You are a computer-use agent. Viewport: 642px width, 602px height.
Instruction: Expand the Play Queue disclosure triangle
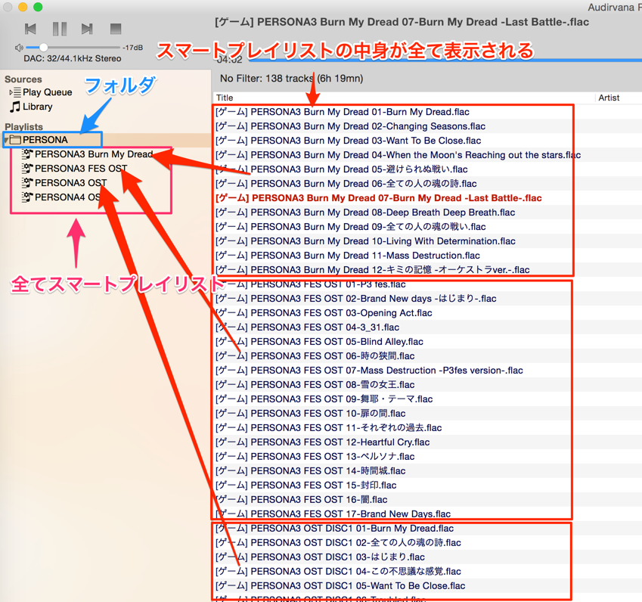pos(9,92)
